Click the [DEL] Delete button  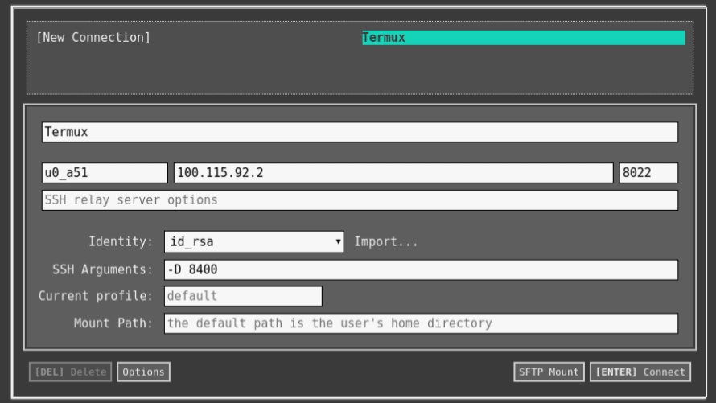click(70, 372)
